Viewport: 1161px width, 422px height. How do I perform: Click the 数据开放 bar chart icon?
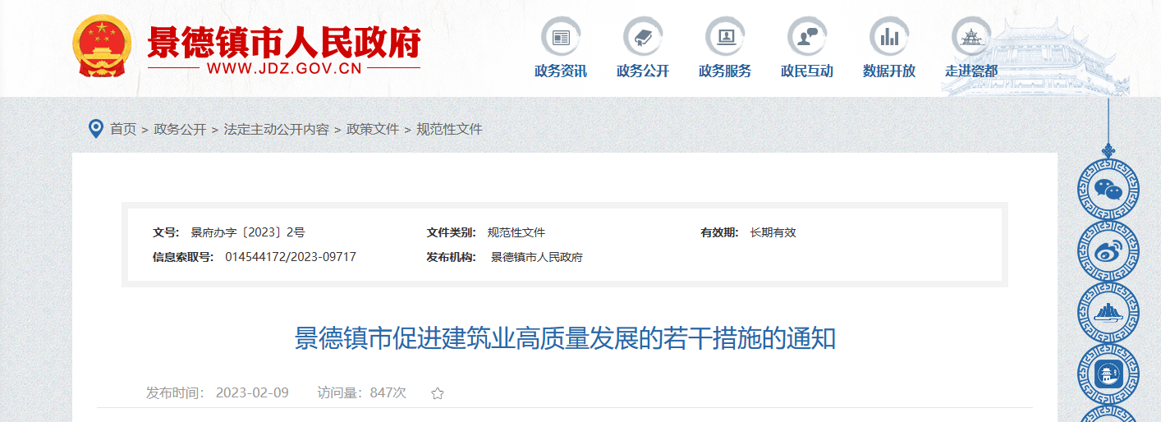click(889, 37)
